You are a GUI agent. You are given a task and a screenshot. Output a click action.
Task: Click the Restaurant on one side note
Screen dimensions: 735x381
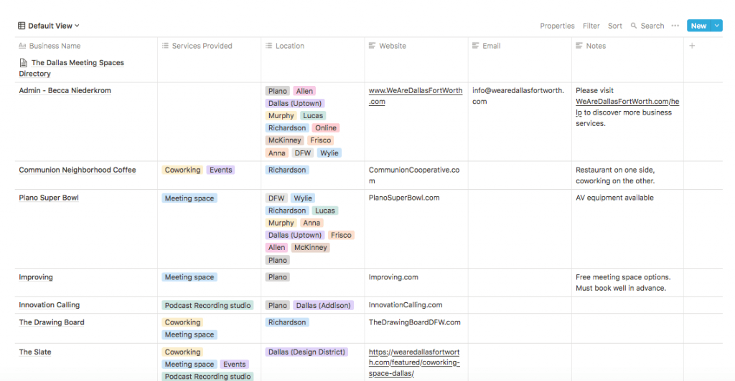[615, 175]
